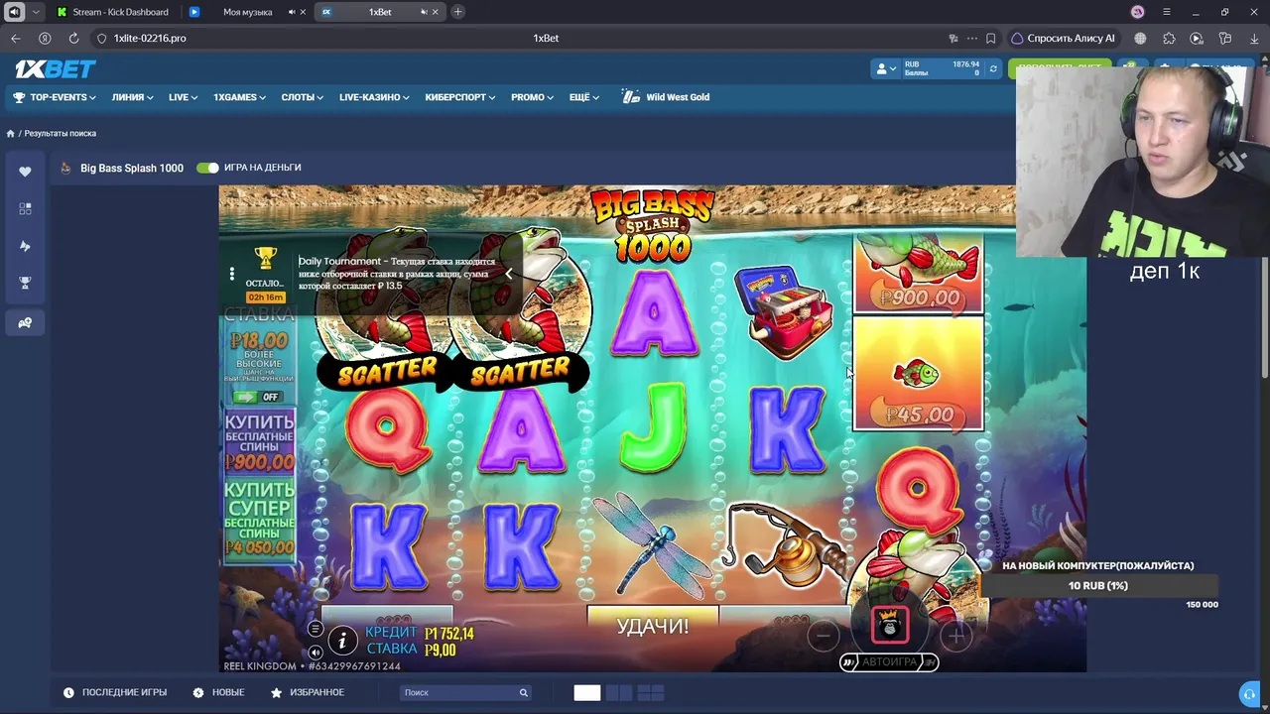
Task: Open the globe icon in browser toolbar
Action: coord(1140,39)
